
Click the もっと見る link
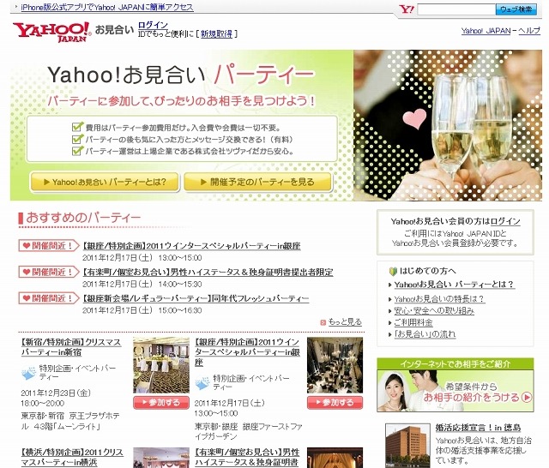[x=345, y=322]
